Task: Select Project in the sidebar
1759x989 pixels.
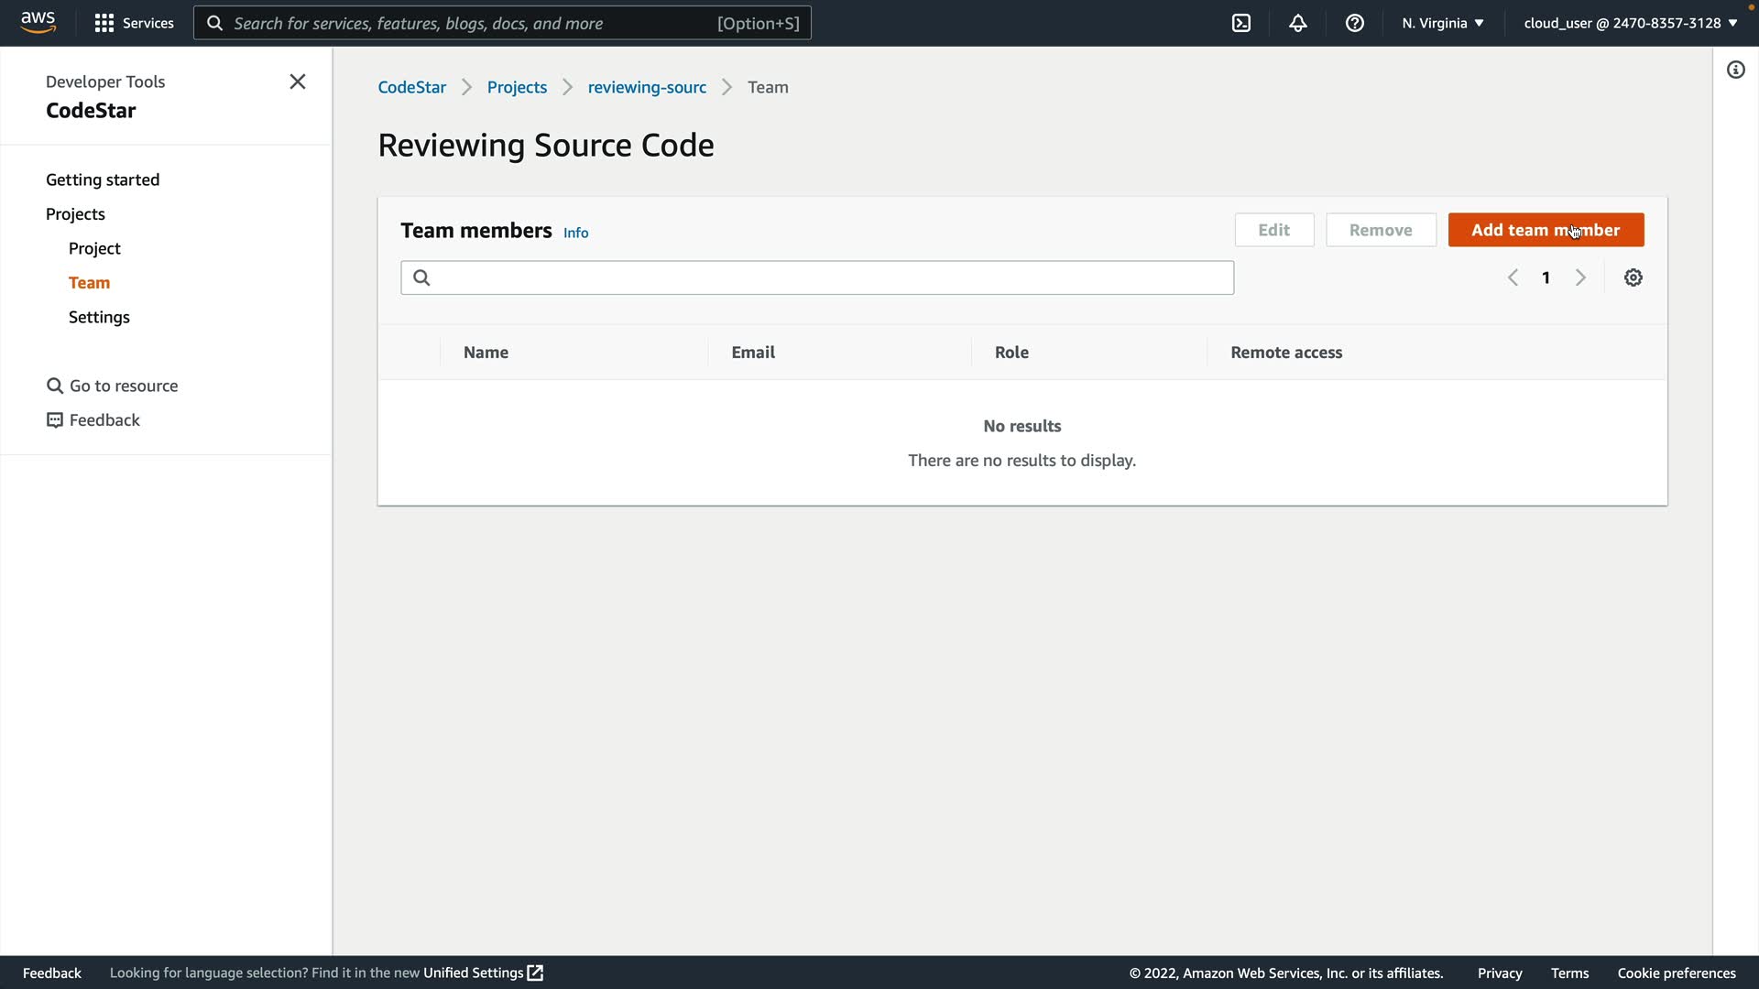Action: [94, 248]
